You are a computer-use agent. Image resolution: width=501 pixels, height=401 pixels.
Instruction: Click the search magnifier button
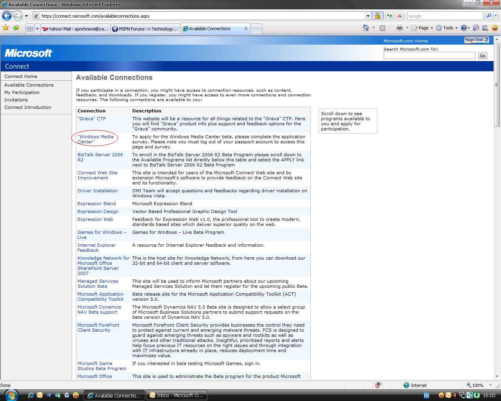pyautogui.click(x=489, y=16)
